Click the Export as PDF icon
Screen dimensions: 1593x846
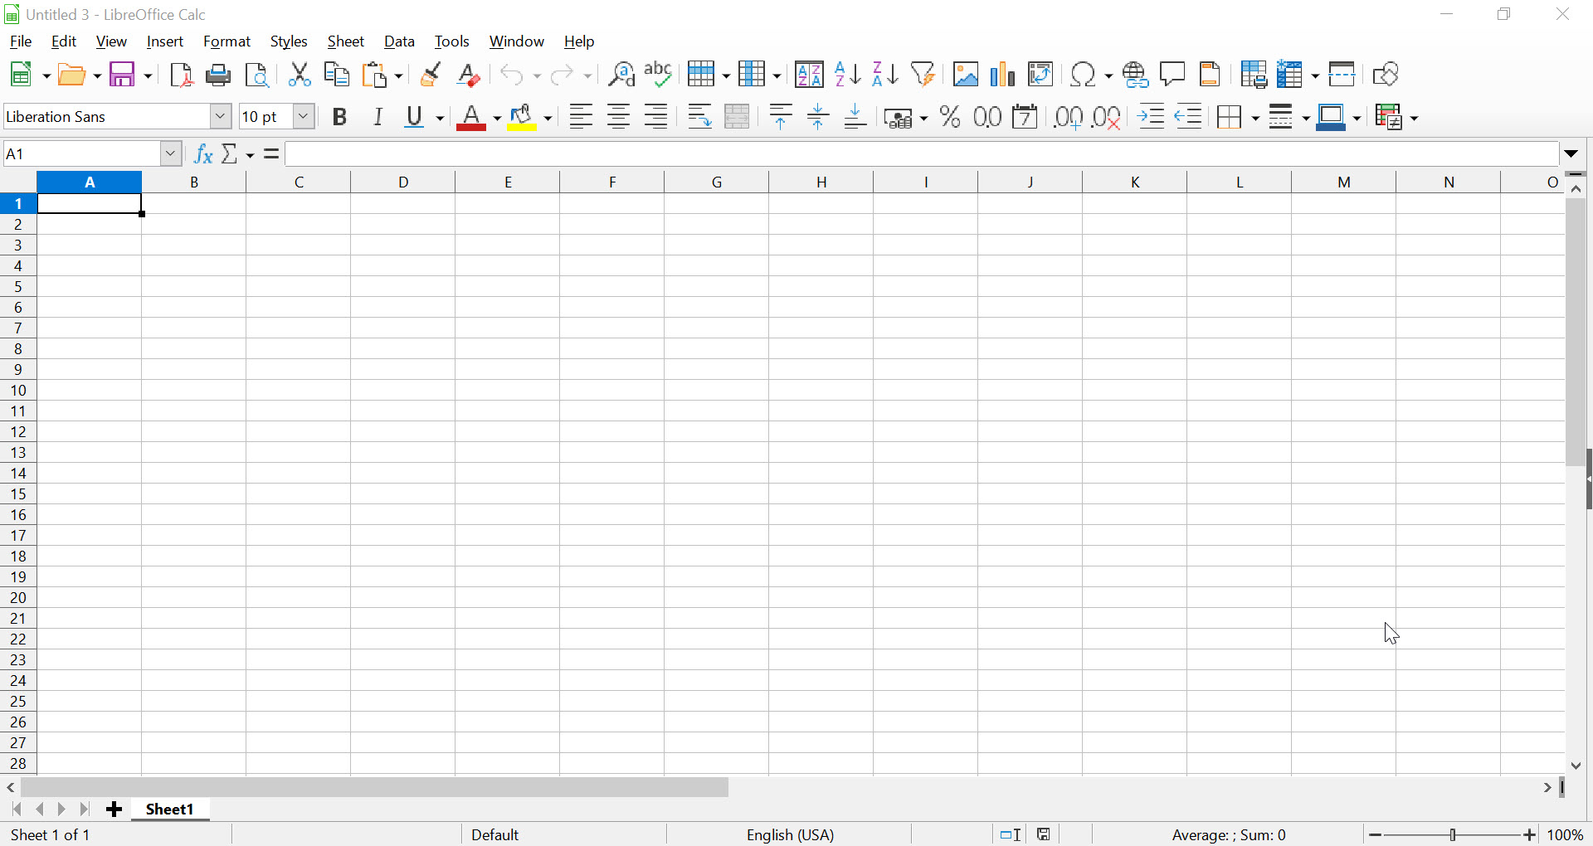click(x=182, y=75)
